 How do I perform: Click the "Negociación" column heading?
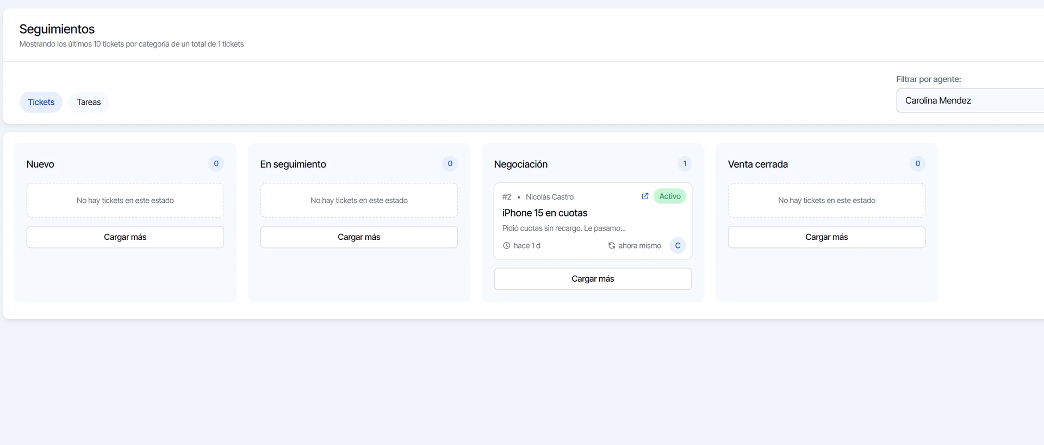point(521,164)
